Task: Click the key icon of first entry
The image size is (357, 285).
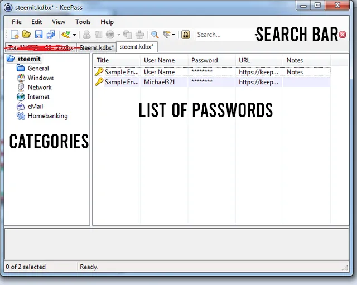Action: click(99, 72)
